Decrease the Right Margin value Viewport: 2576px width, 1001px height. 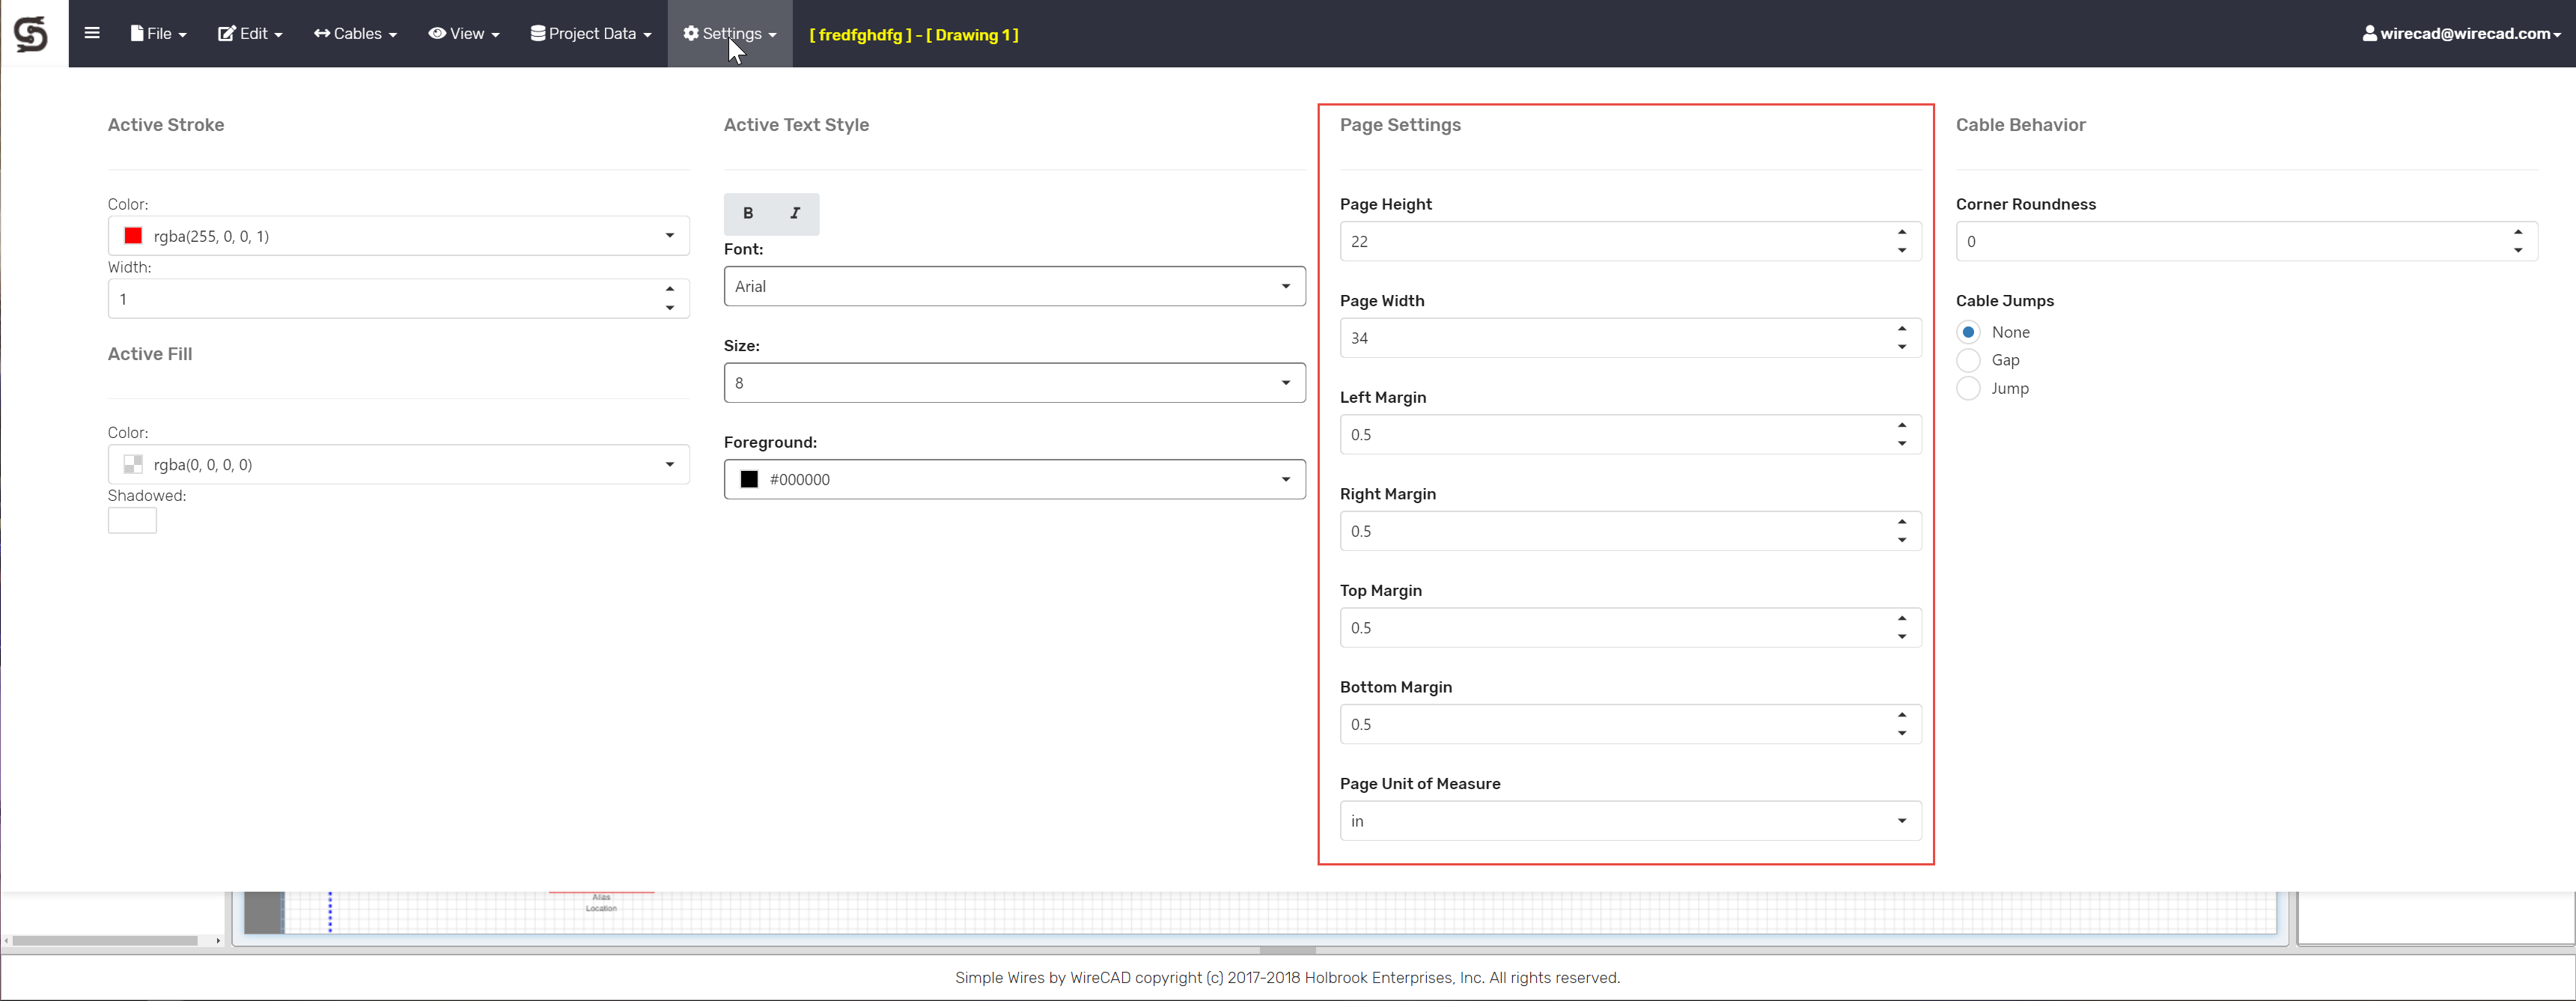click(x=1902, y=541)
